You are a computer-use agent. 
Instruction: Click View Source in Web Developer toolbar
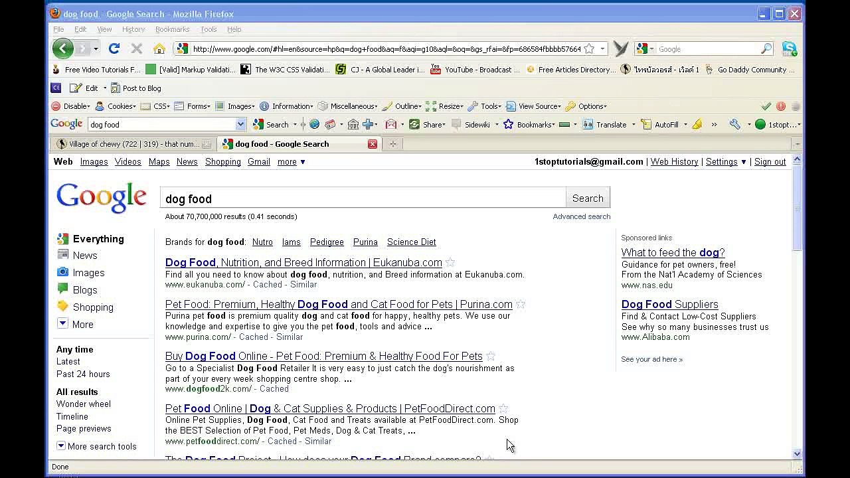(533, 106)
